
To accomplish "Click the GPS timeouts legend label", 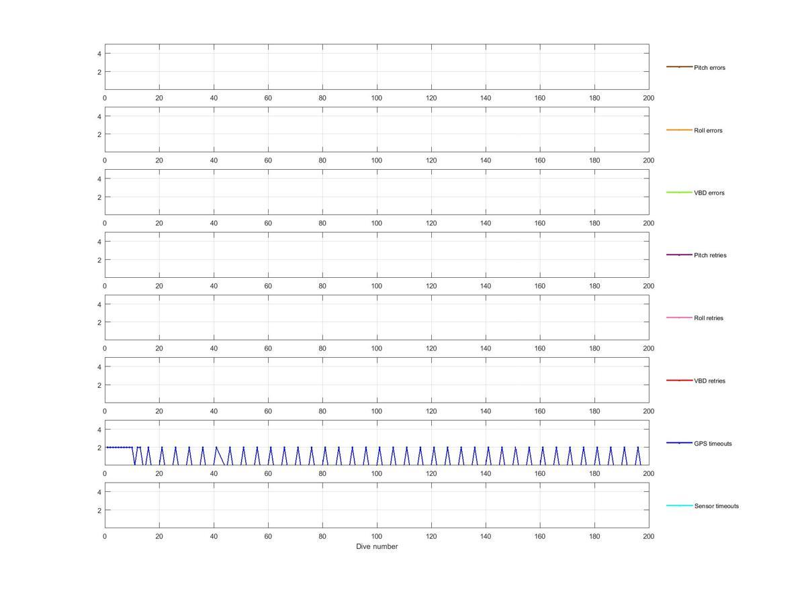I will (713, 444).
